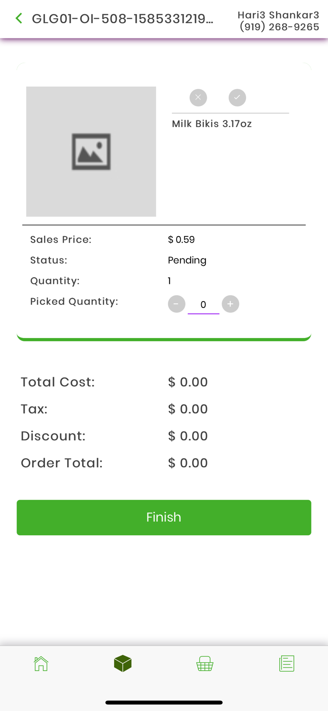Open the Home tab icon
This screenshot has height=711, width=328.
[x=41, y=663]
